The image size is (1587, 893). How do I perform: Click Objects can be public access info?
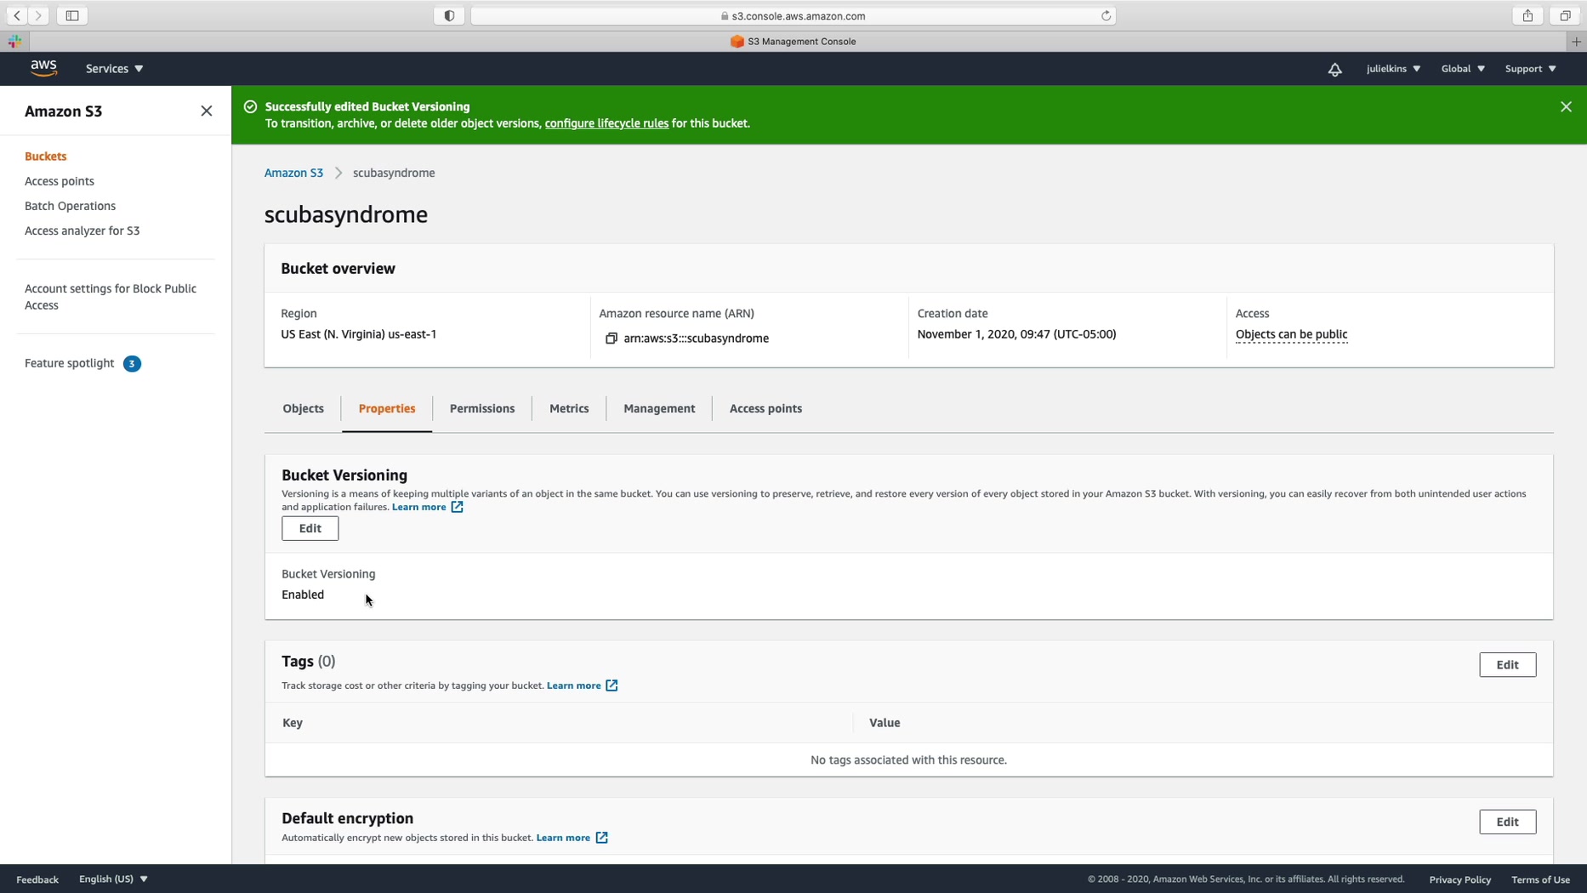click(1291, 334)
